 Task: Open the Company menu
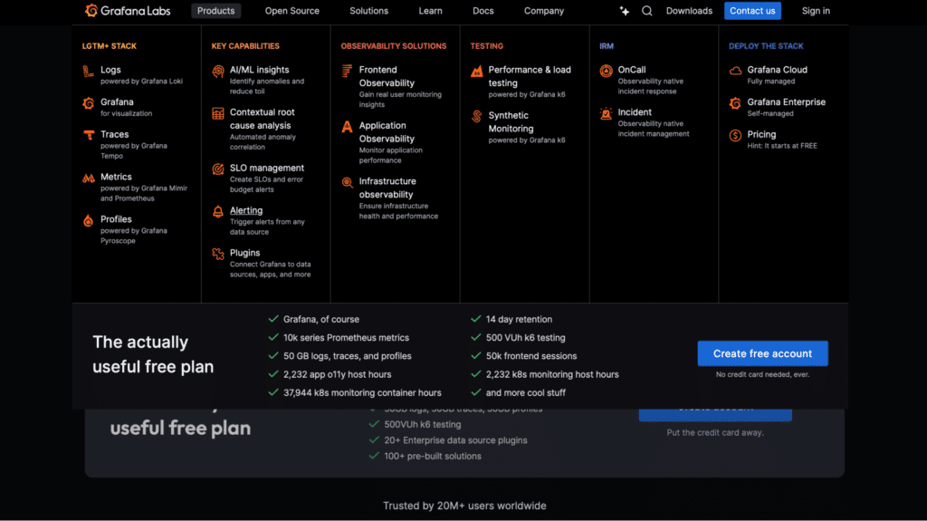(544, 11)
